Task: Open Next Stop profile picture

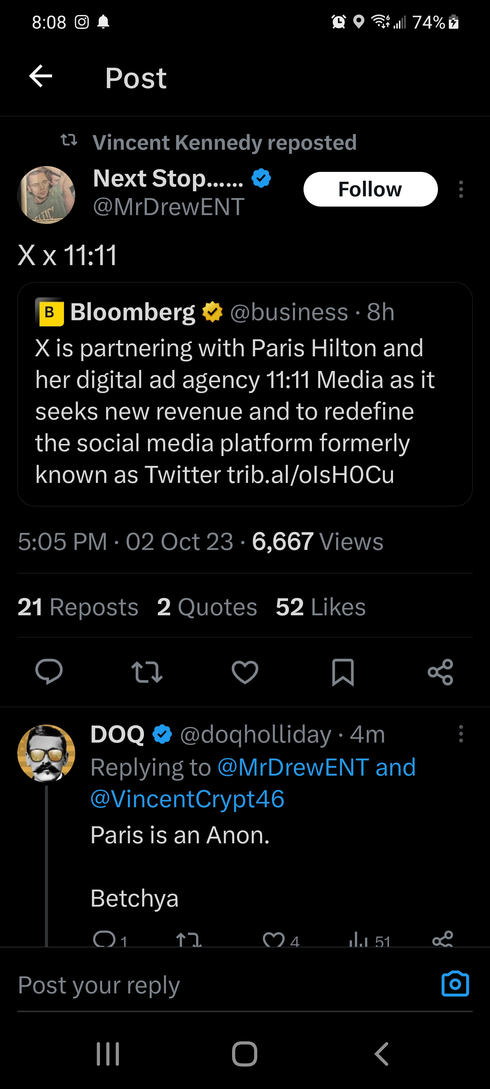Action: (47, 195)
